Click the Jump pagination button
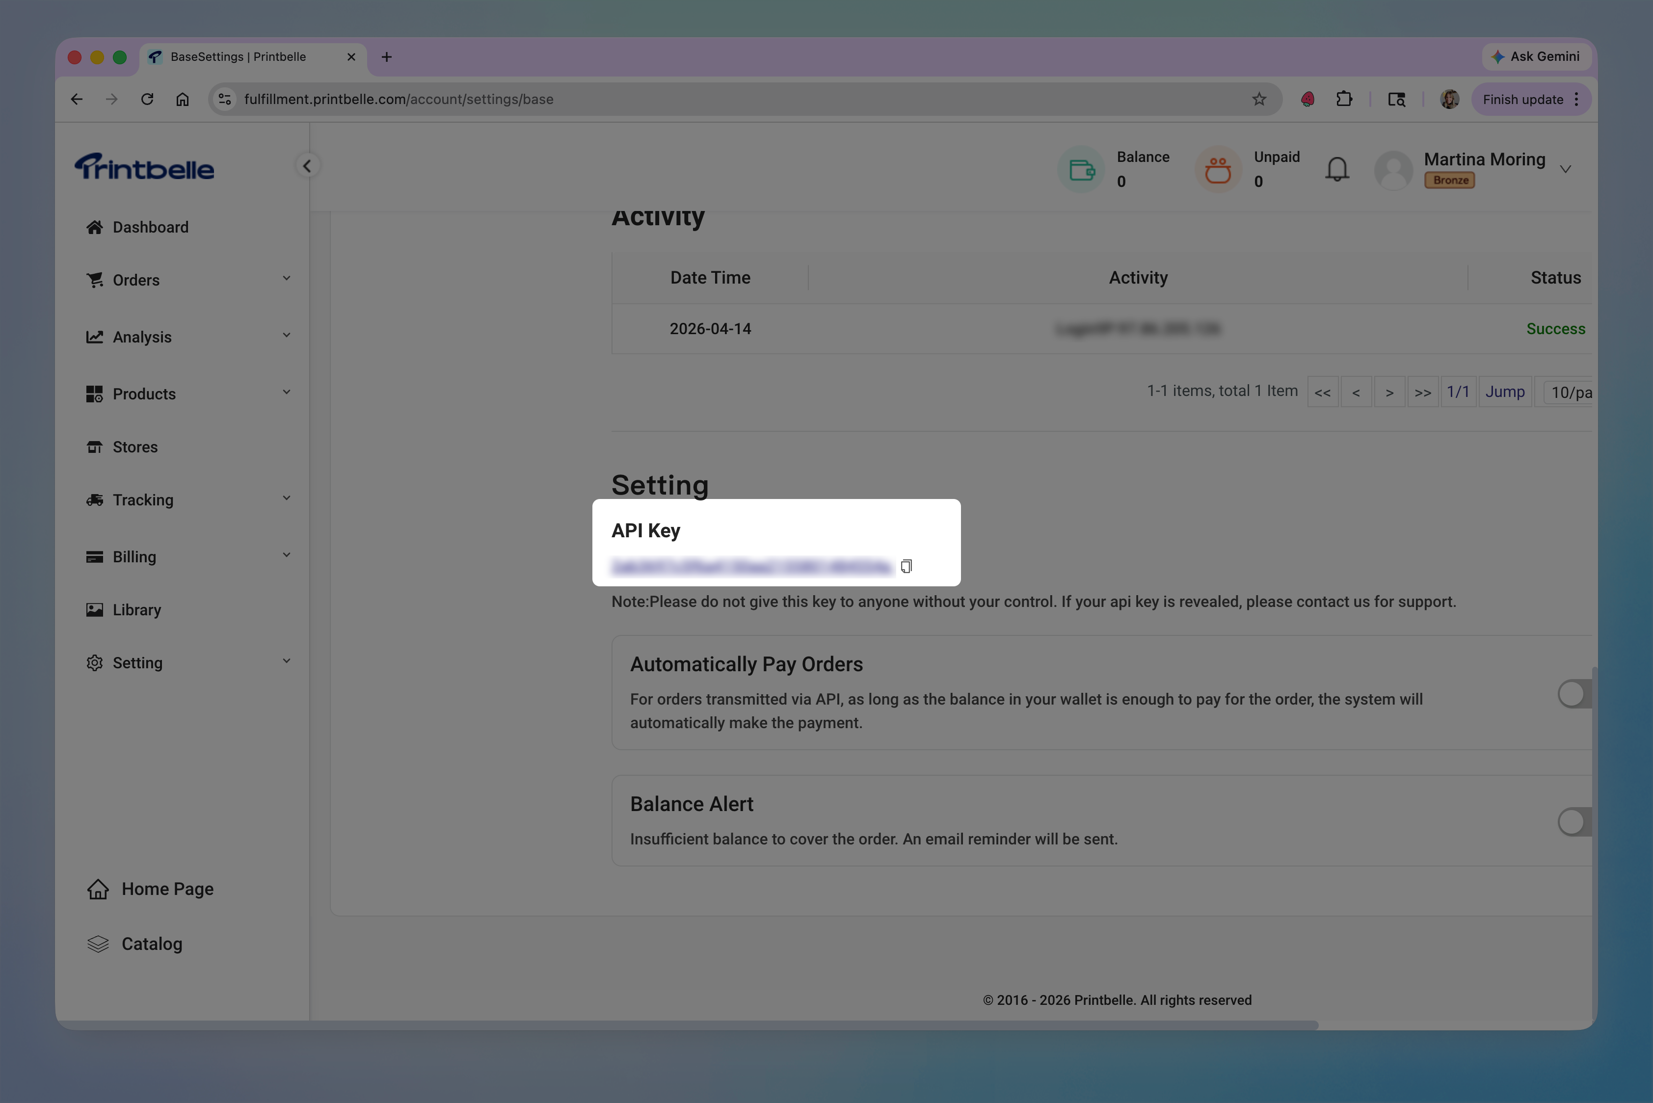This screenshot has height=1103, width=1653. tap(1505, 392)
